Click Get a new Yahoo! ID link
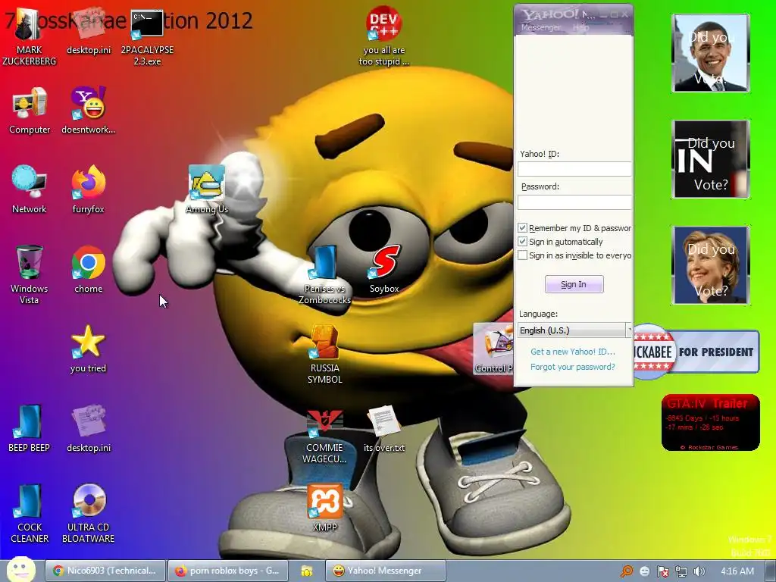This screenshot has width=776, height=582. tap(573, 352)
